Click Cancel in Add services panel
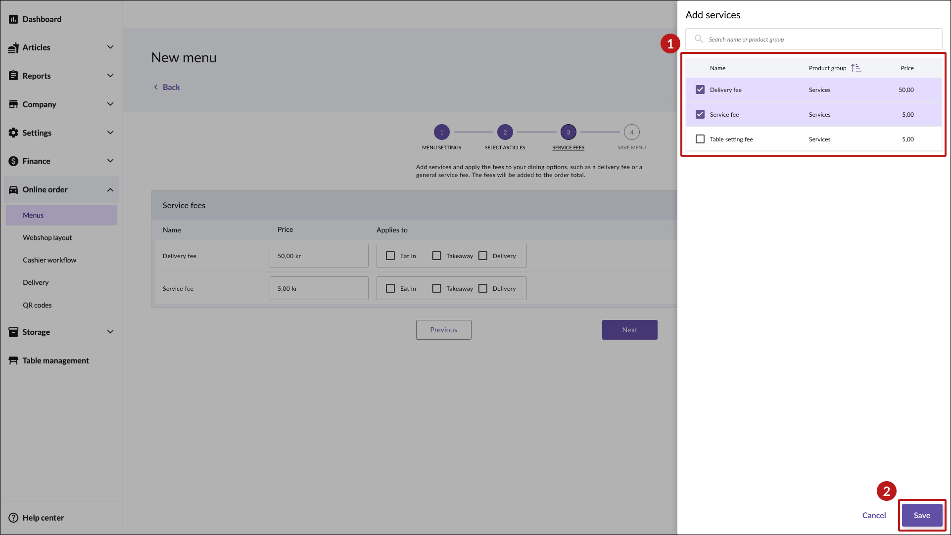 click(x=874, y=515)
